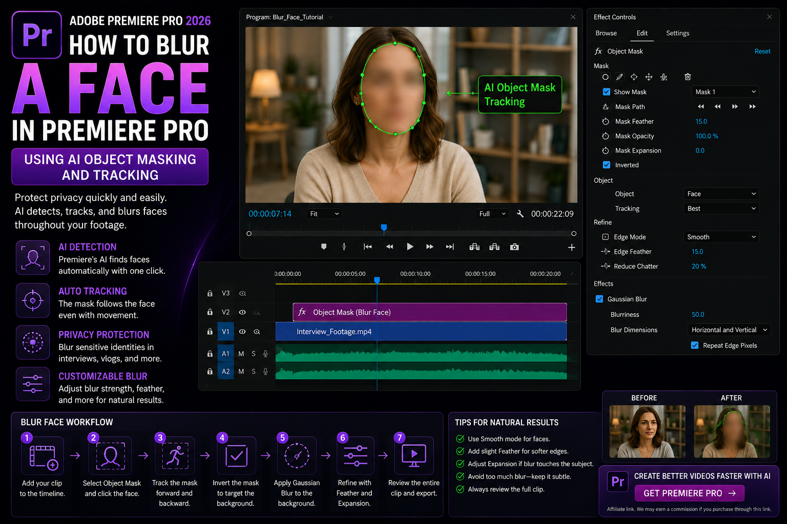Go to In point in transport controls
This screenshot has width=787, height=524.
pos(367,247)
